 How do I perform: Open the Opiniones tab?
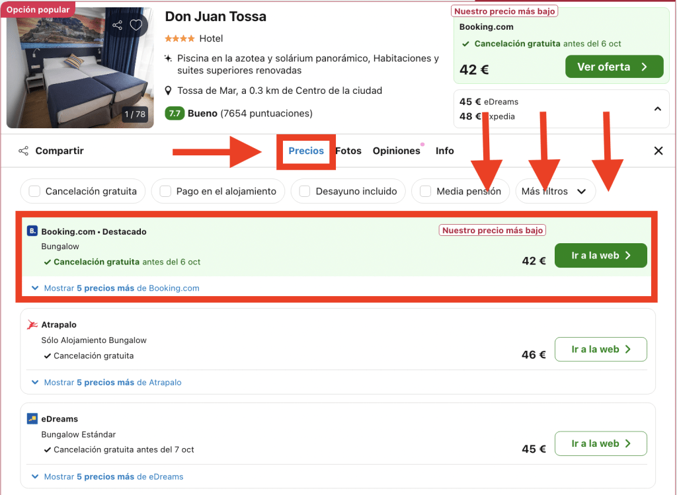click(x=397, y=151)
